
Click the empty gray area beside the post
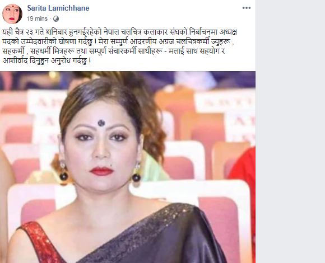[x=290, y=131]
